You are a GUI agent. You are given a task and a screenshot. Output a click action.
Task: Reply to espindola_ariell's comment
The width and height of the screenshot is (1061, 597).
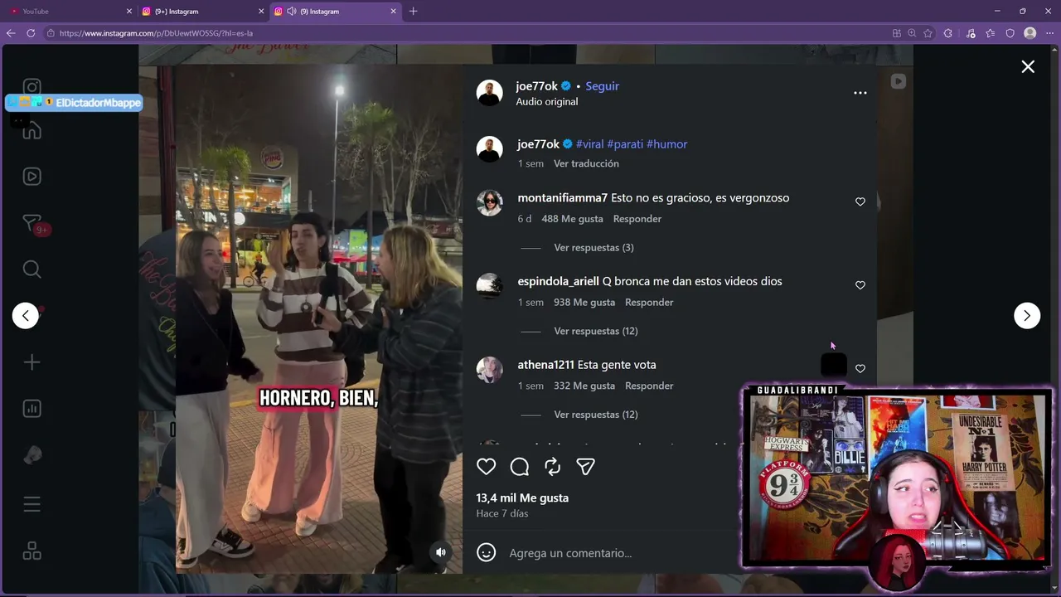tap(649, 303)
